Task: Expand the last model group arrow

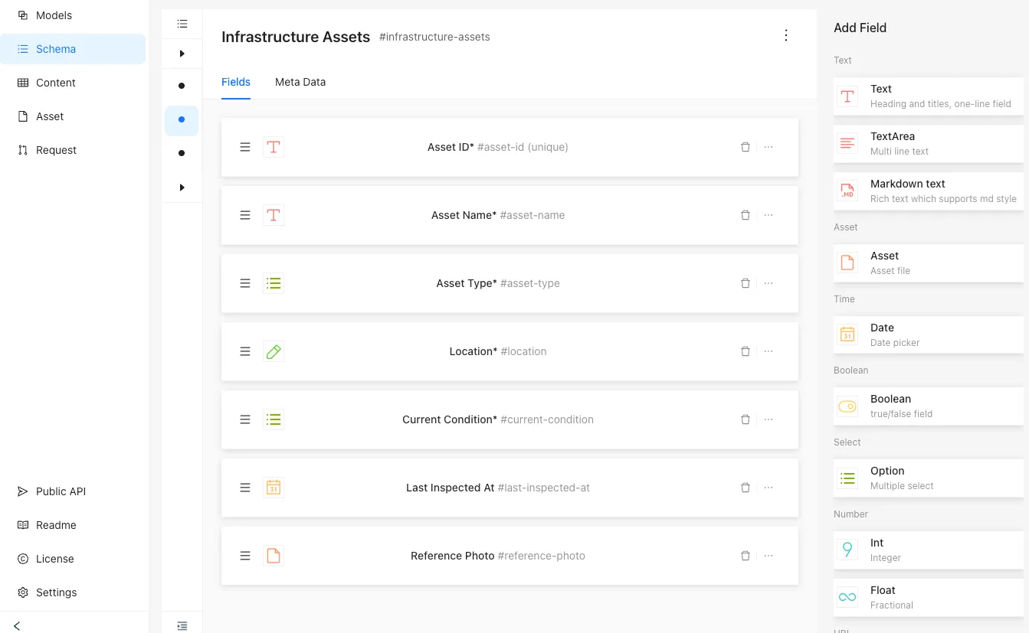Action: point(182,188)
